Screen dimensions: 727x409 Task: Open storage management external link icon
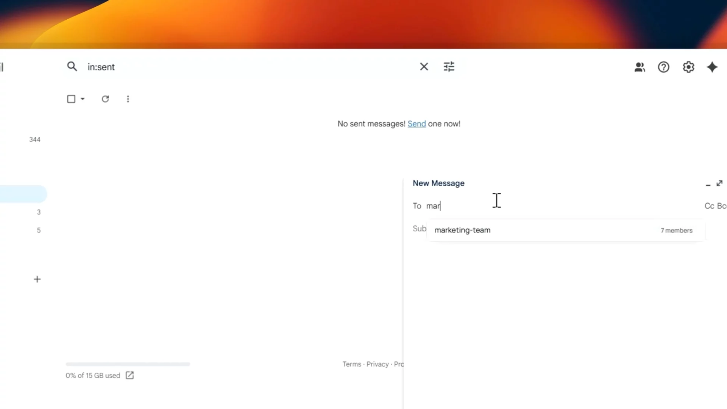tap(129, 375)
